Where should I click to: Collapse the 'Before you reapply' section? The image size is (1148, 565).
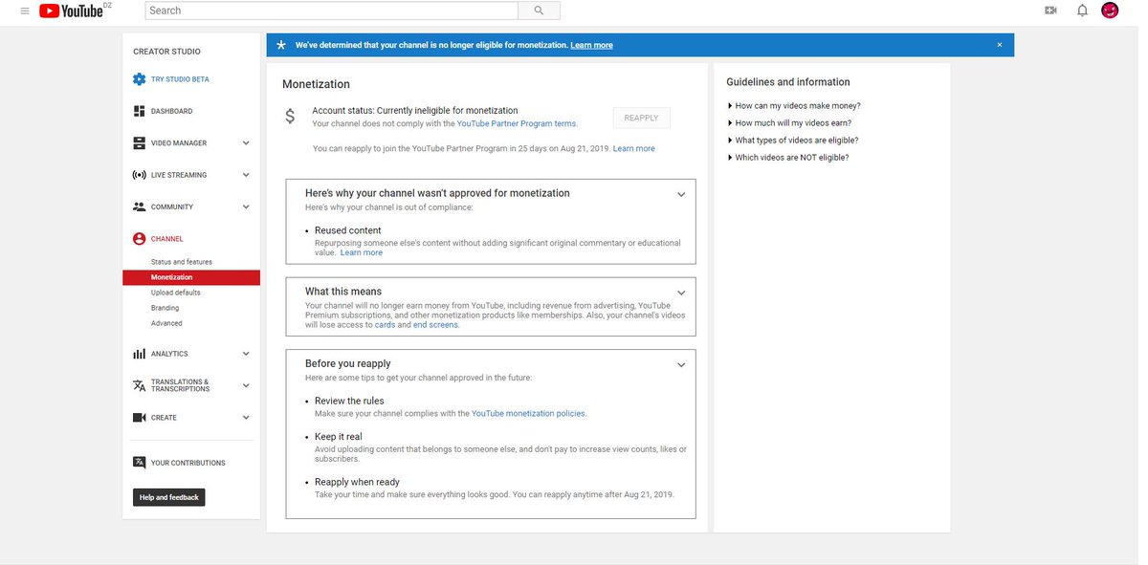tap(681, 365)
